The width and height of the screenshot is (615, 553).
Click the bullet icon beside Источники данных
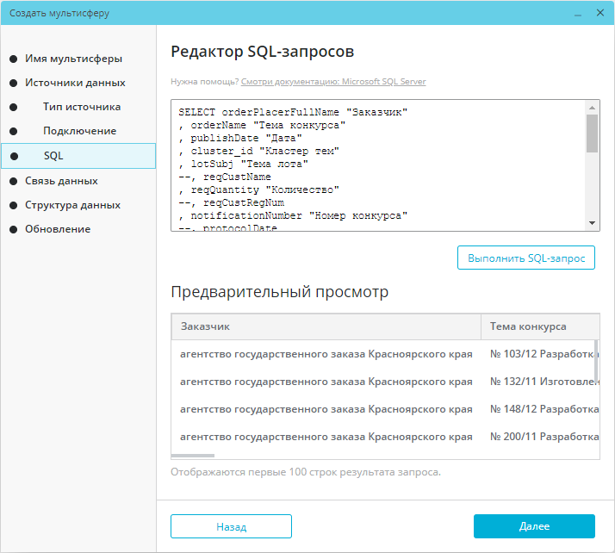click(x=13, y=84)
